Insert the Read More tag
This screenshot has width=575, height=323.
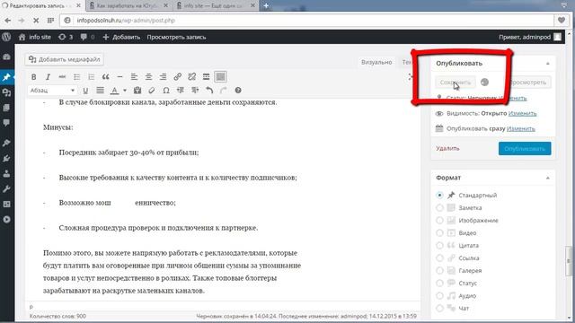206,77
